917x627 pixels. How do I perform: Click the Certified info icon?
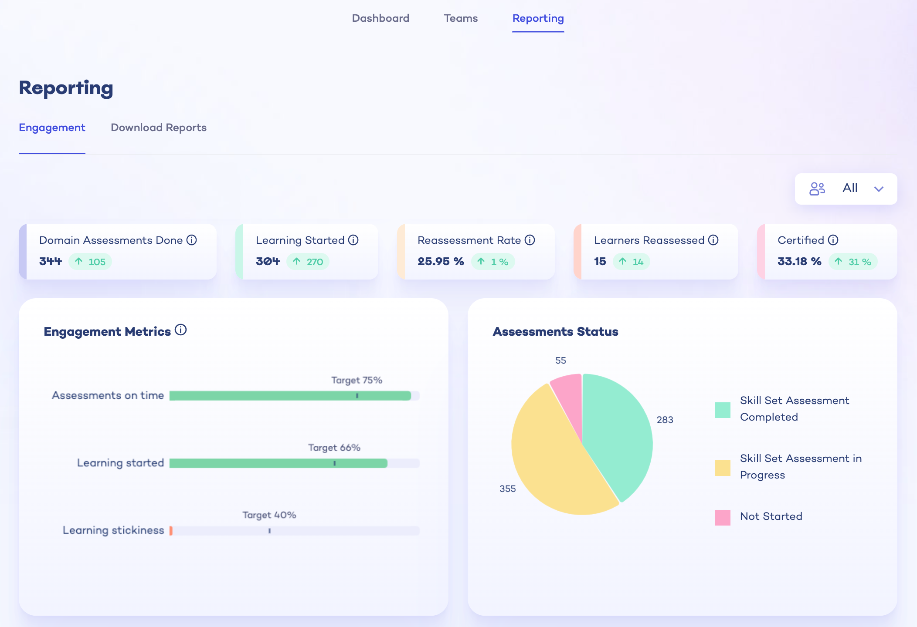click(834, 240)
